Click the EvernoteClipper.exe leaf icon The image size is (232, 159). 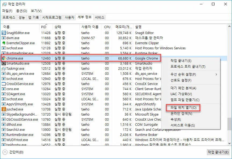point(3,43)
